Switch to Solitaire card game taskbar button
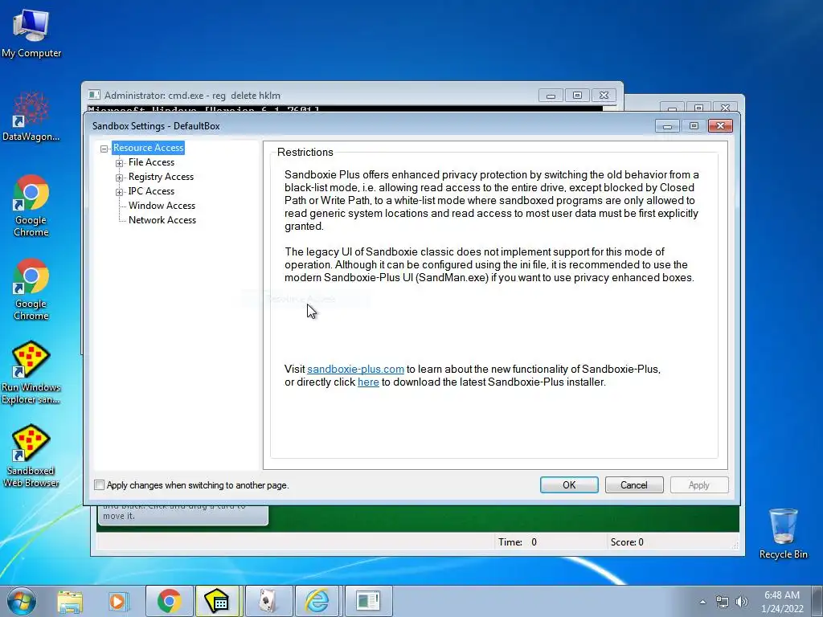823x617 pixels. 268,601
